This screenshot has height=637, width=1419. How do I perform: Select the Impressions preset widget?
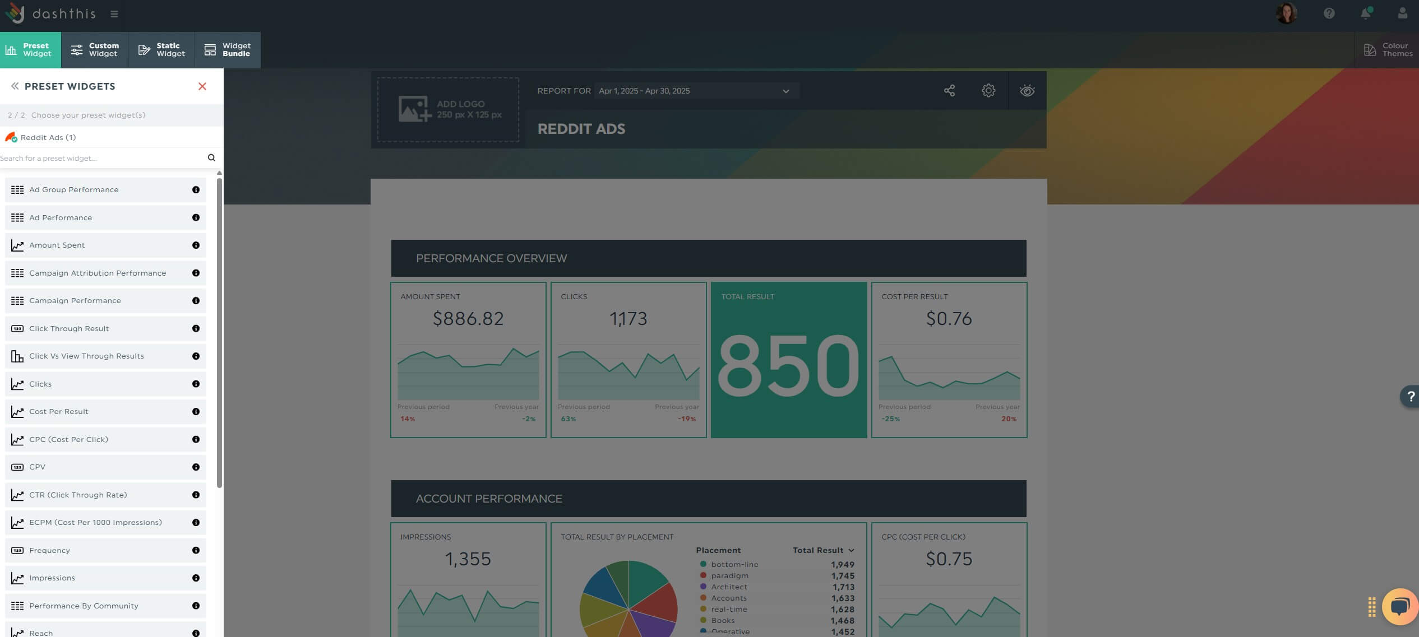coord(105,578)
